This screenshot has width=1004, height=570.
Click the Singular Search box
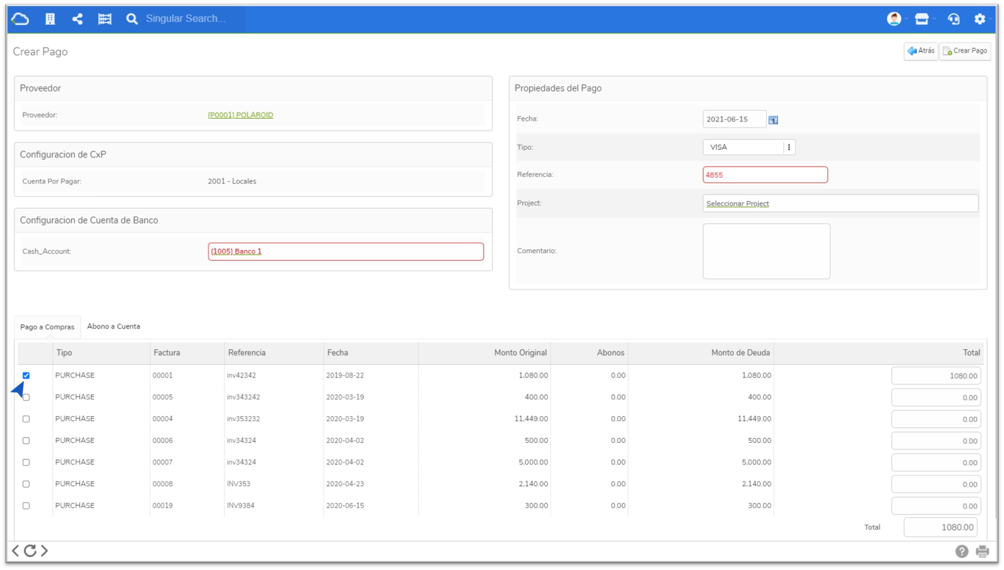click(x=186, y=19)
